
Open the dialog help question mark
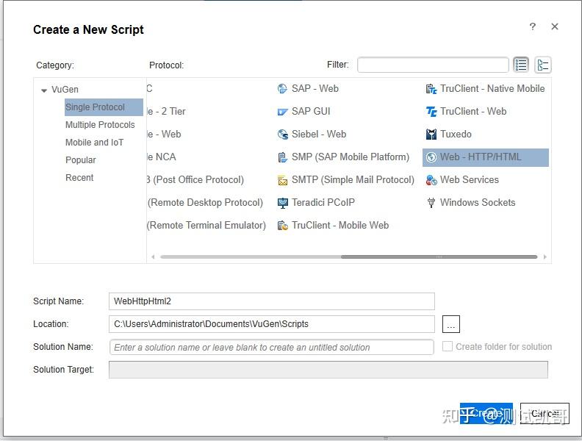[533, 26]
